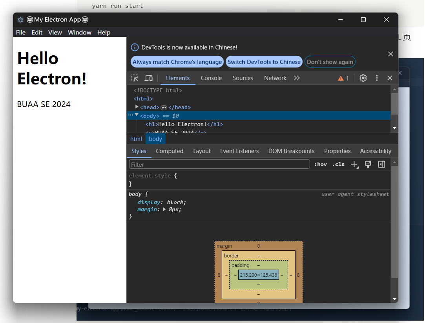Open the View menu

55,33
